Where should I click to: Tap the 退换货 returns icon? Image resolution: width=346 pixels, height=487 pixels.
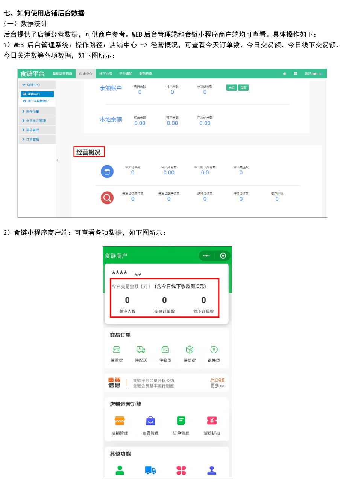click(x=214, y=350)
